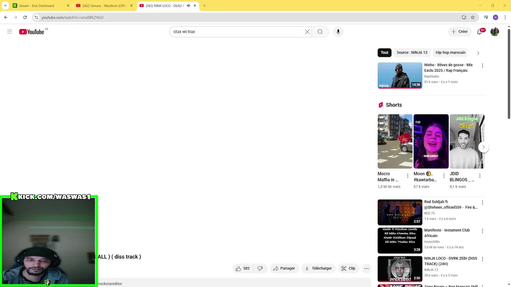Open options for Mocro Maffia short
This screenshot has height=287, width=511.
point(408,176)
